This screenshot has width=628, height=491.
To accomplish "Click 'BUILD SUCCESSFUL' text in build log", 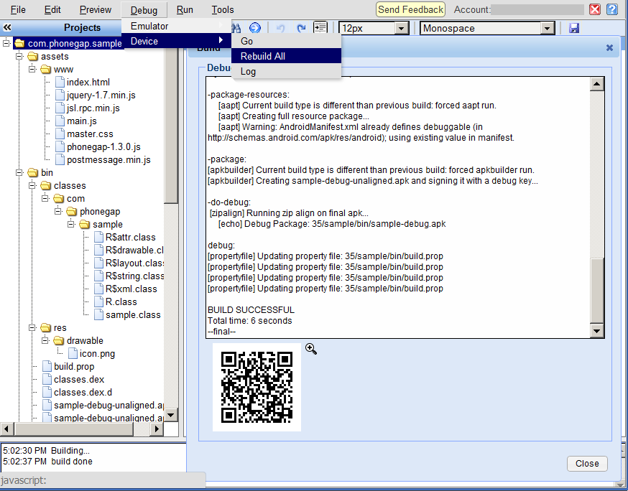I will [251, 310].
